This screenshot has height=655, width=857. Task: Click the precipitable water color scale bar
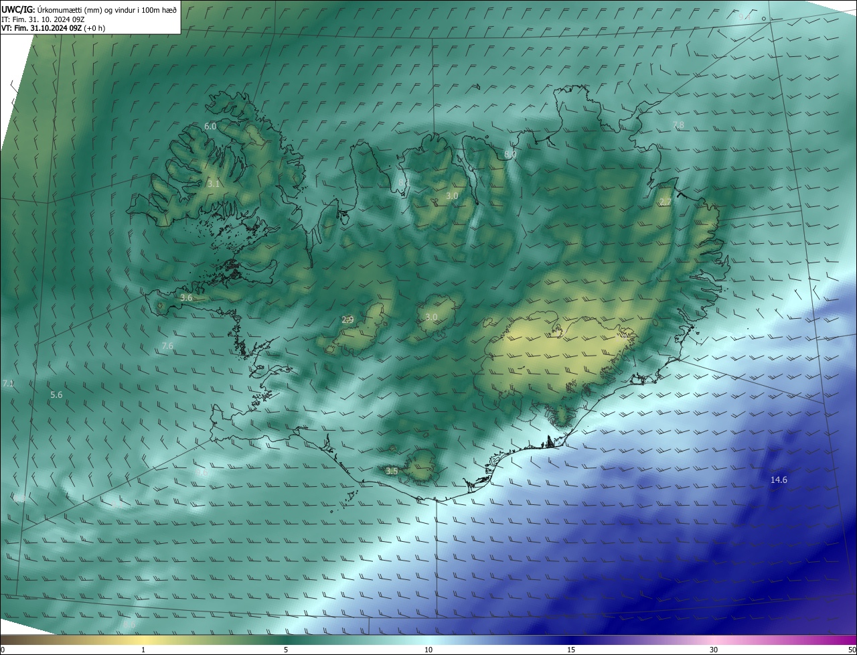coord(428,640)
